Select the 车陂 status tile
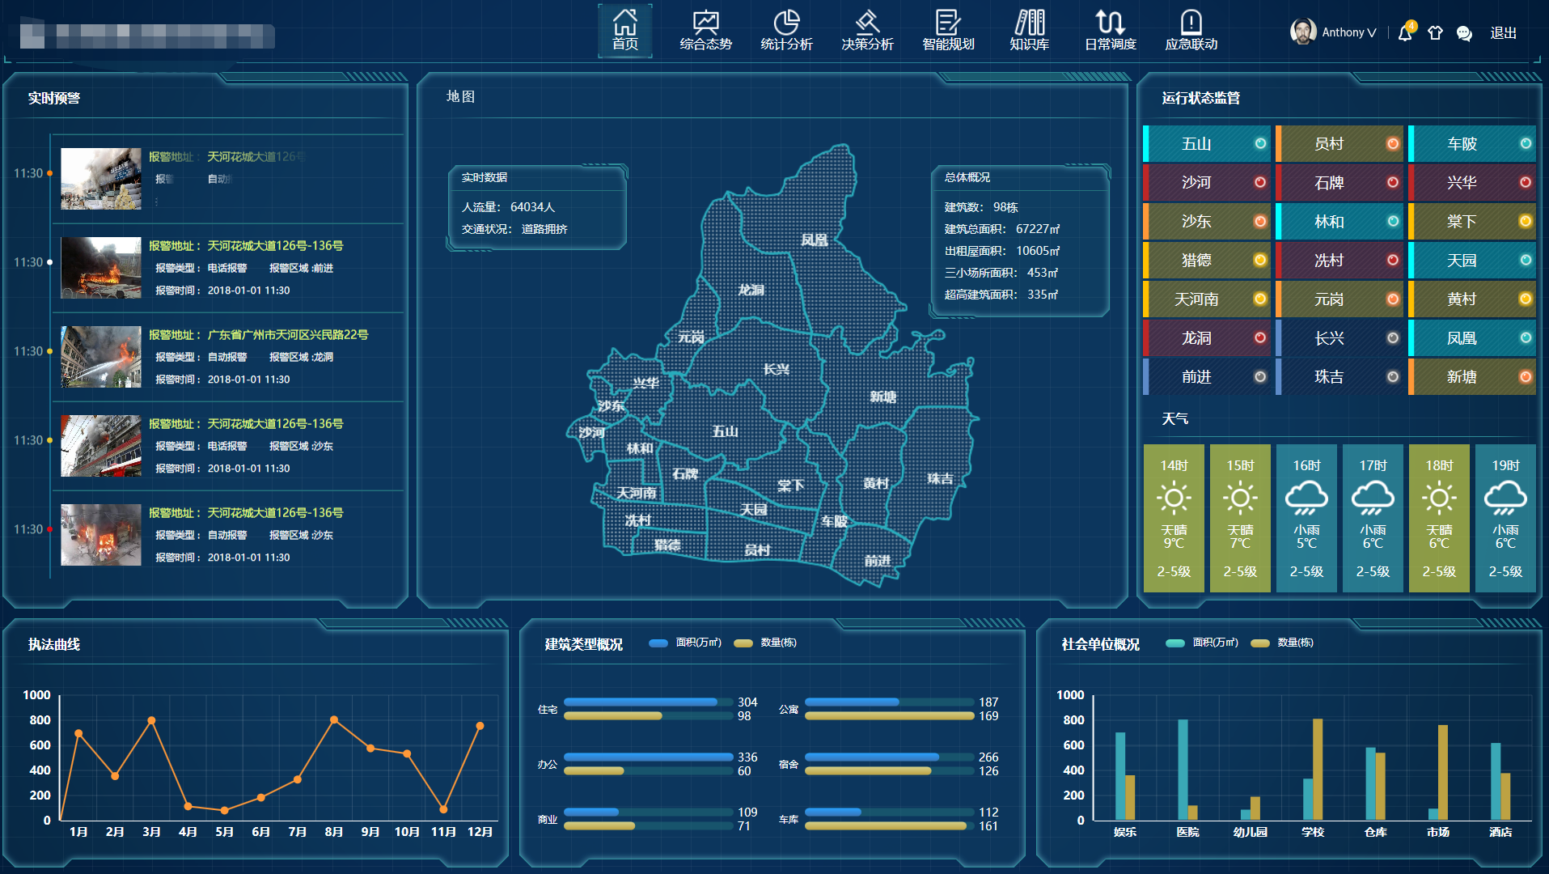The height and width of the screenshot is (874, 1549). pos(1472,143)
